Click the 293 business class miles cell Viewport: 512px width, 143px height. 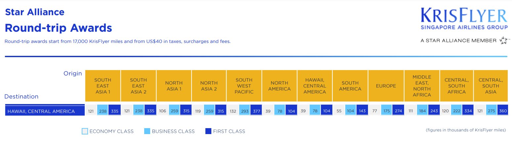click(244, 111)
